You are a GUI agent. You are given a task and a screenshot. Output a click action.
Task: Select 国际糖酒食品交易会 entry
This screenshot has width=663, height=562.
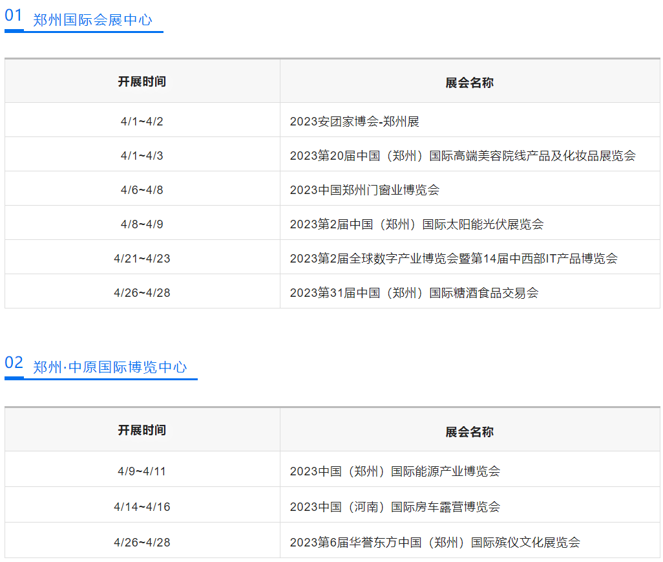tap(414, 293)
